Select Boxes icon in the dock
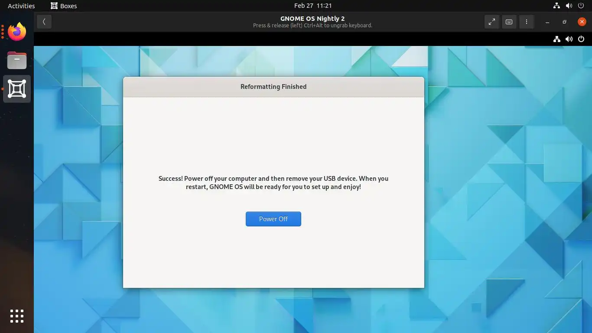 (x=17, y=89)
